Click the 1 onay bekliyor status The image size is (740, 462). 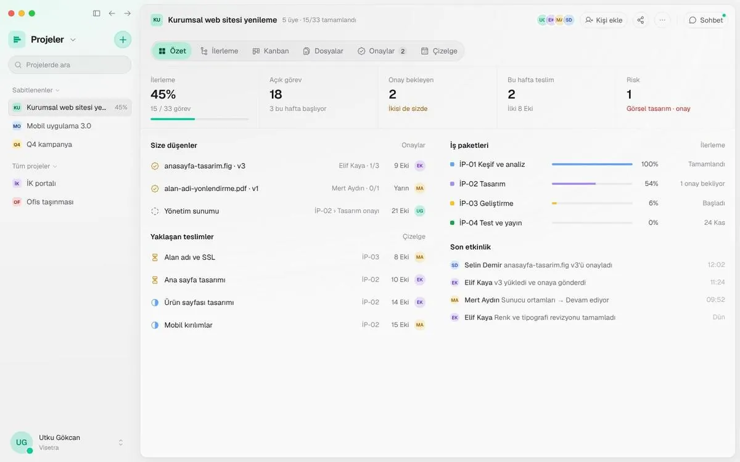[702, 184]
